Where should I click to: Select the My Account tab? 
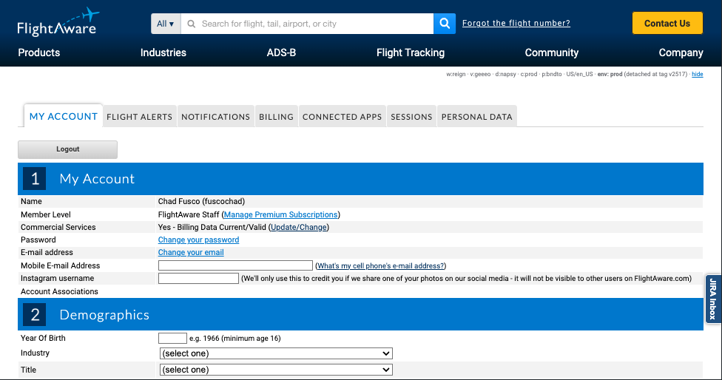coord(64,116)
